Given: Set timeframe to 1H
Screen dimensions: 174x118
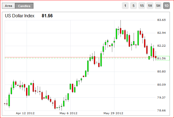Looking at the screenshot, I should point(150,6).
